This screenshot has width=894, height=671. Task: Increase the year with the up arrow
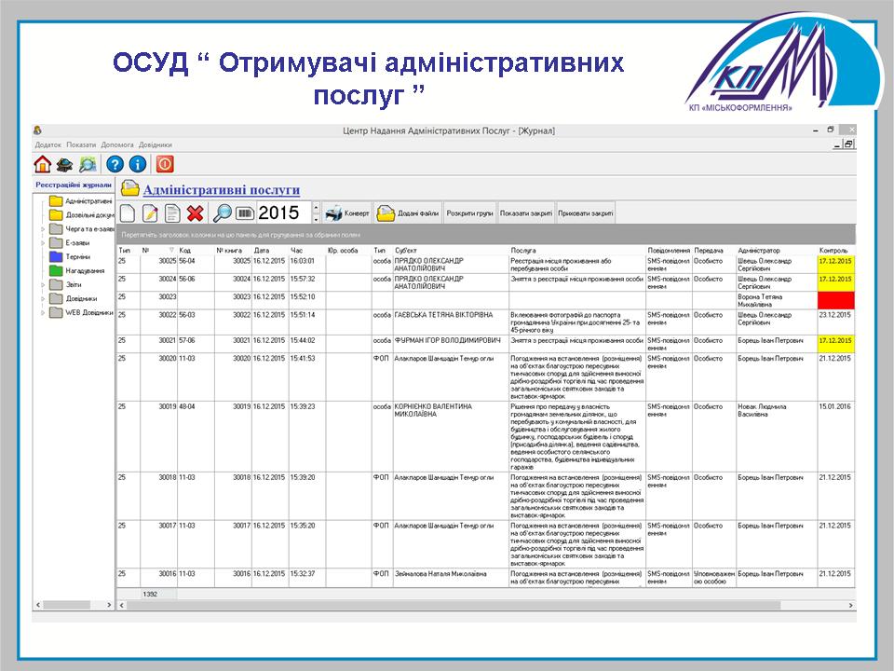click(x=317, y=208)
